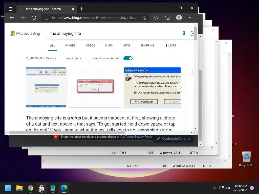The height and width of the screenshot is (194, 259).
Task: Toggle Open links in new tab
Action: tap(128, 58)
